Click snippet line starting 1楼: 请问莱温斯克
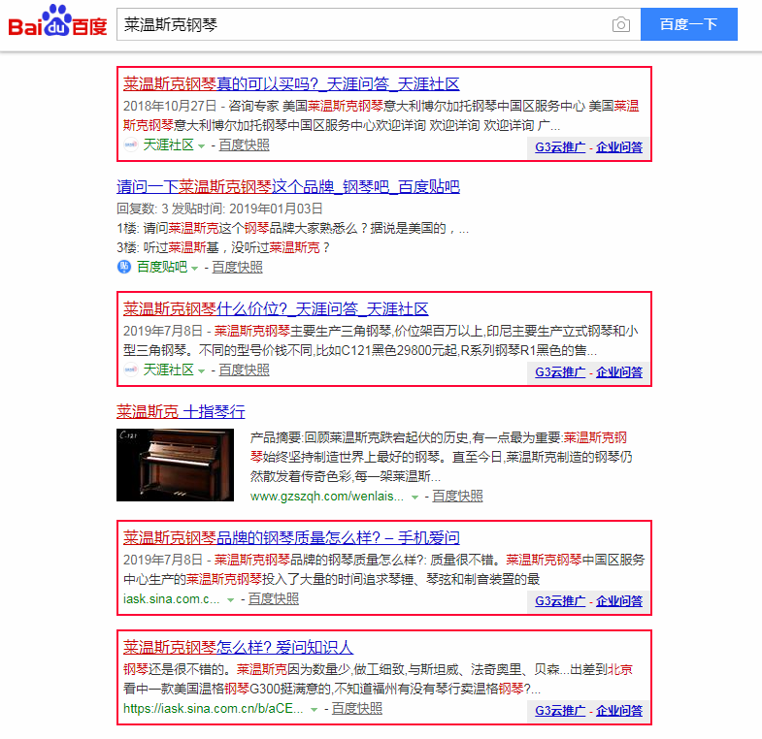This screenshot has width=762, height=739. 292,228
